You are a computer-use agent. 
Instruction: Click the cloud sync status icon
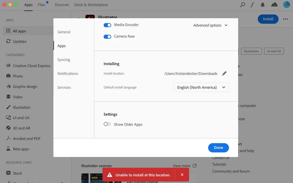[x=274, y=5]
